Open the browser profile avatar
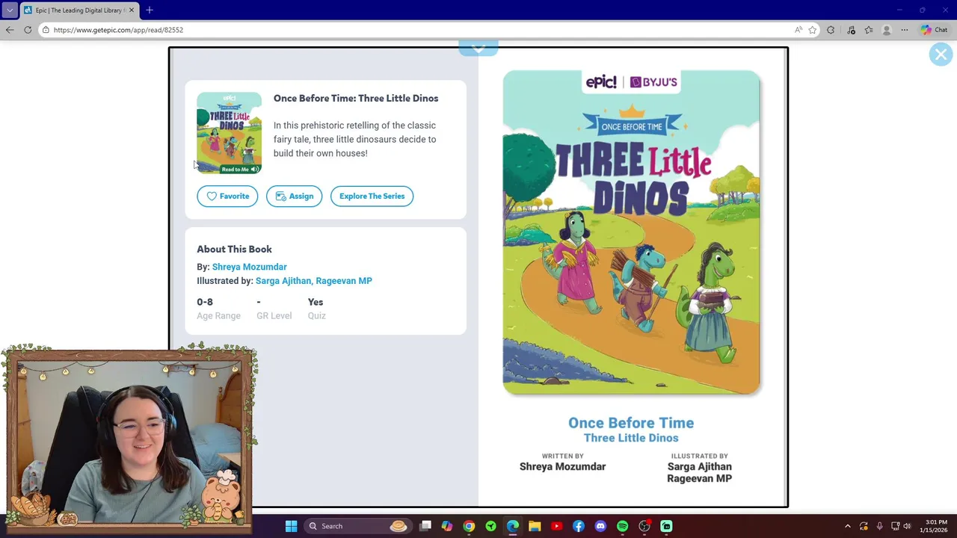The height and width of the screenshot is (538, 957). (887, 30)
